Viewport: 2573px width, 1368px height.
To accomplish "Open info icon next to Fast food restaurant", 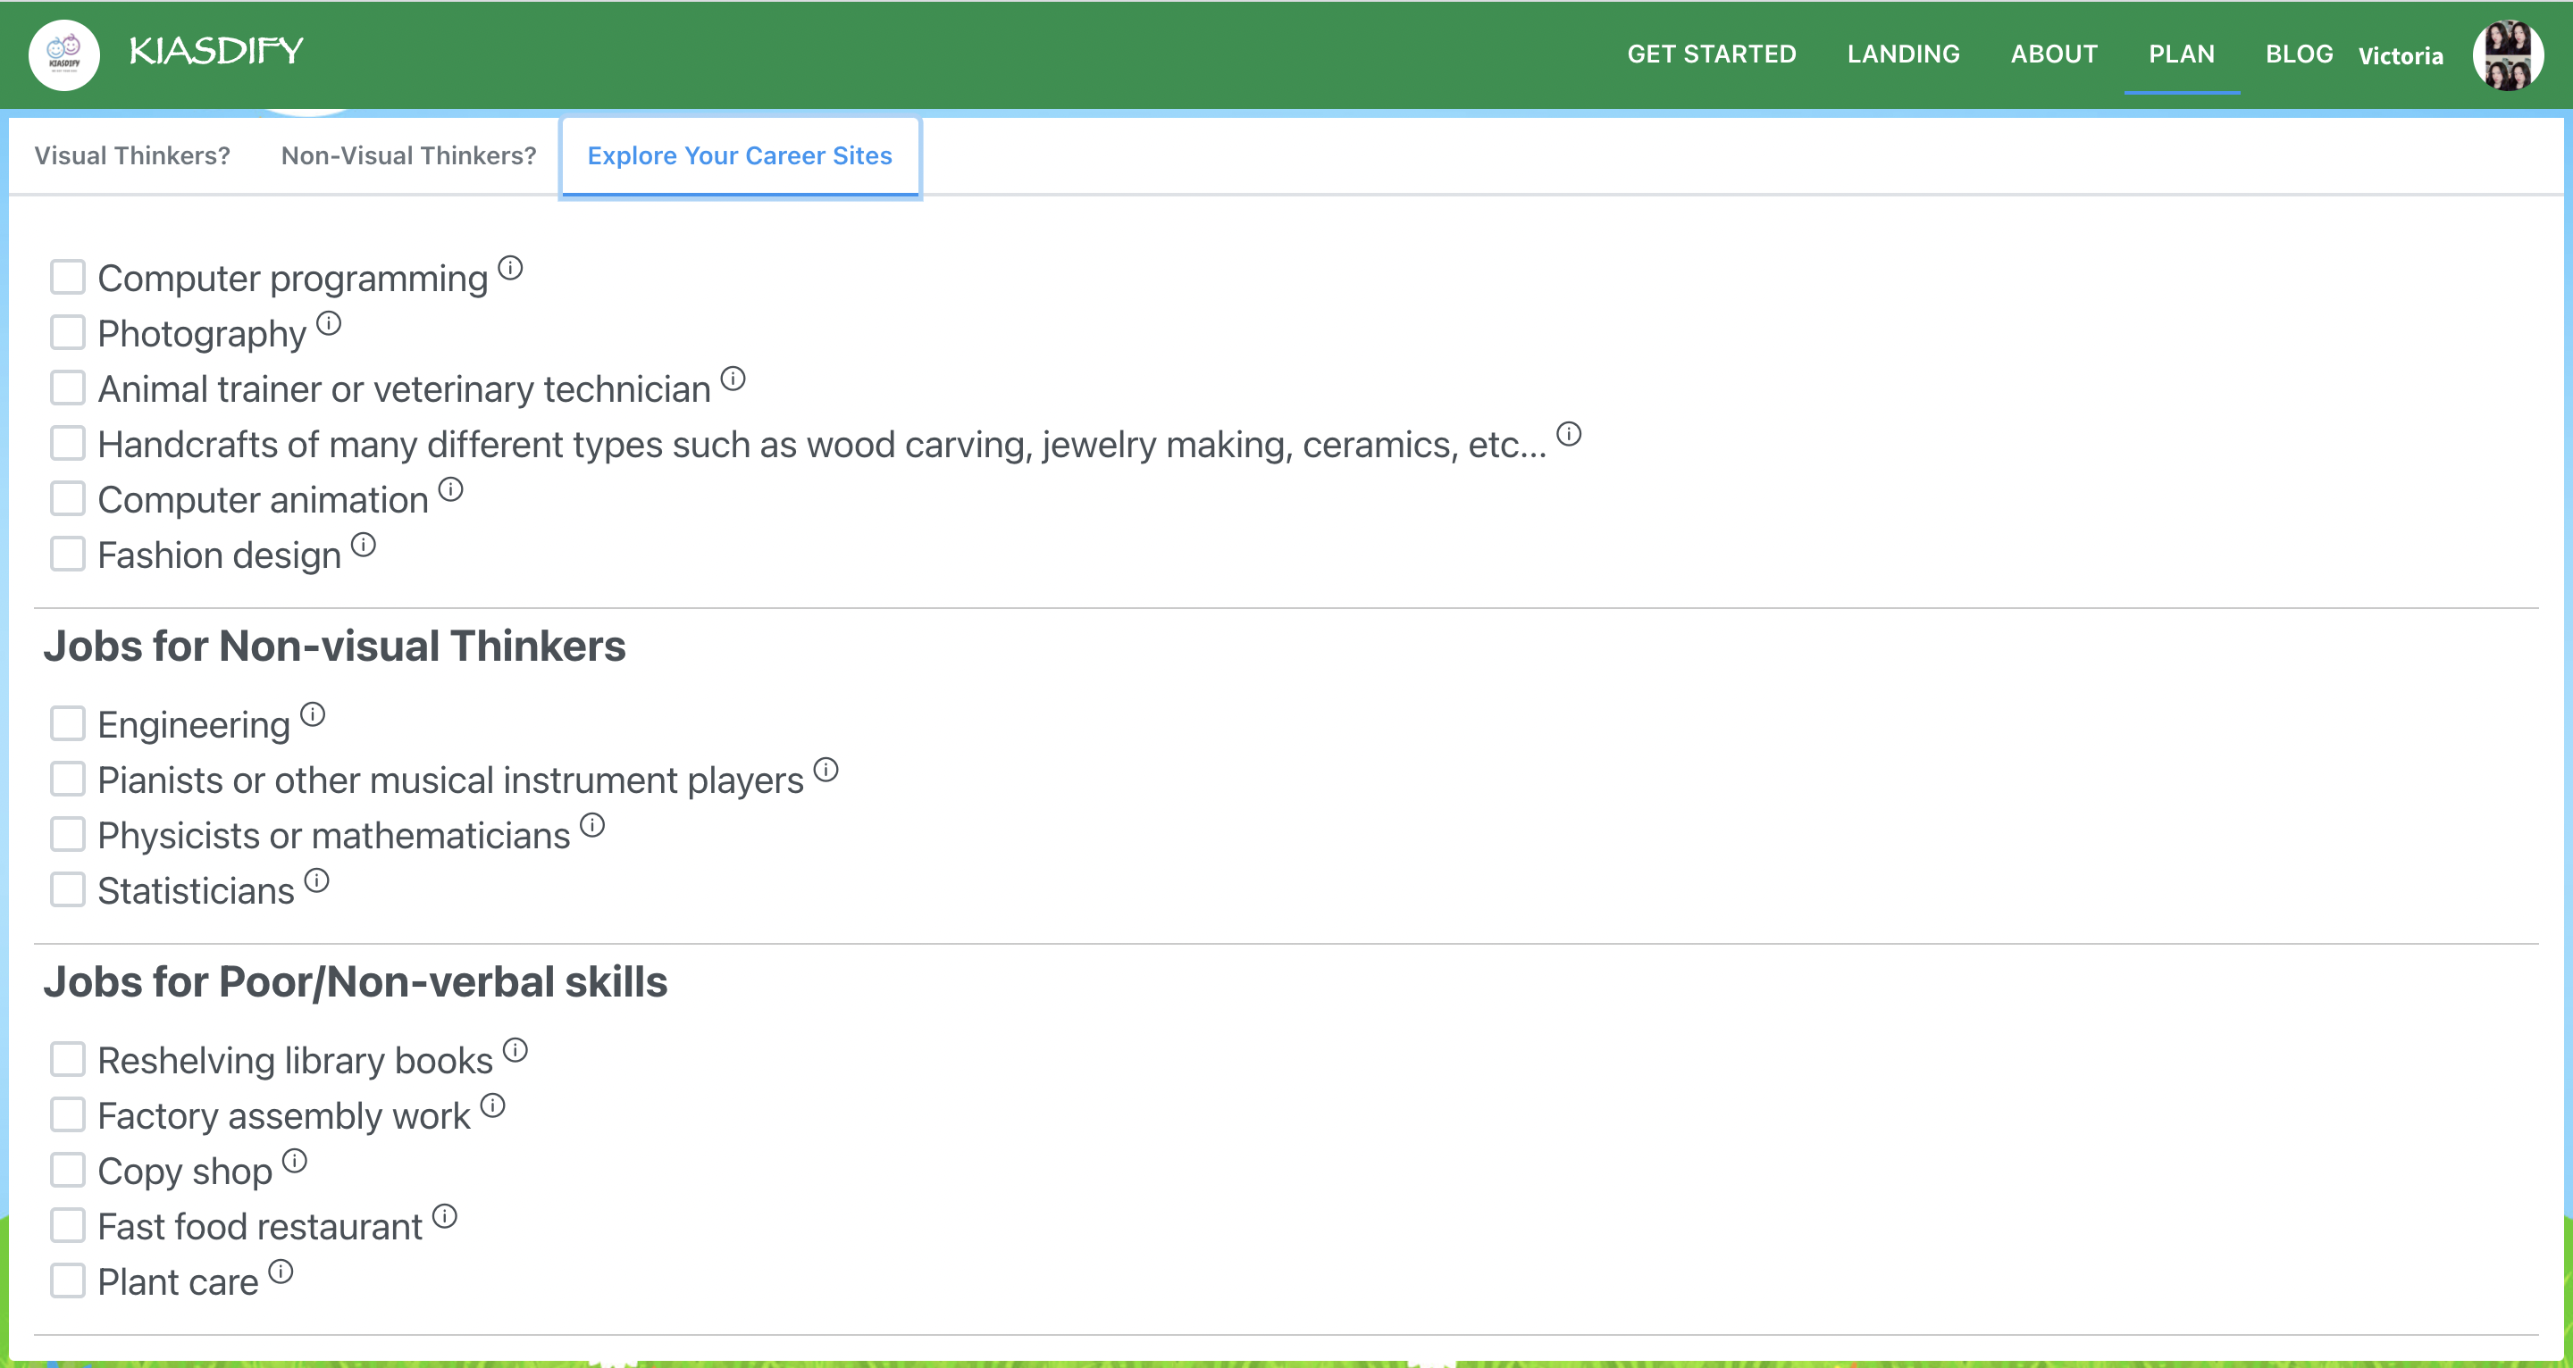I will [x=445, y=1216].
